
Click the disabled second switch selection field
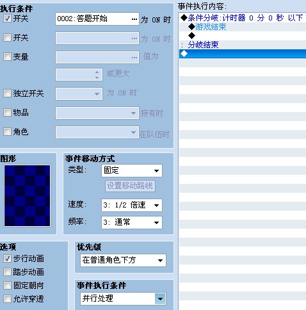pos(97,38)
